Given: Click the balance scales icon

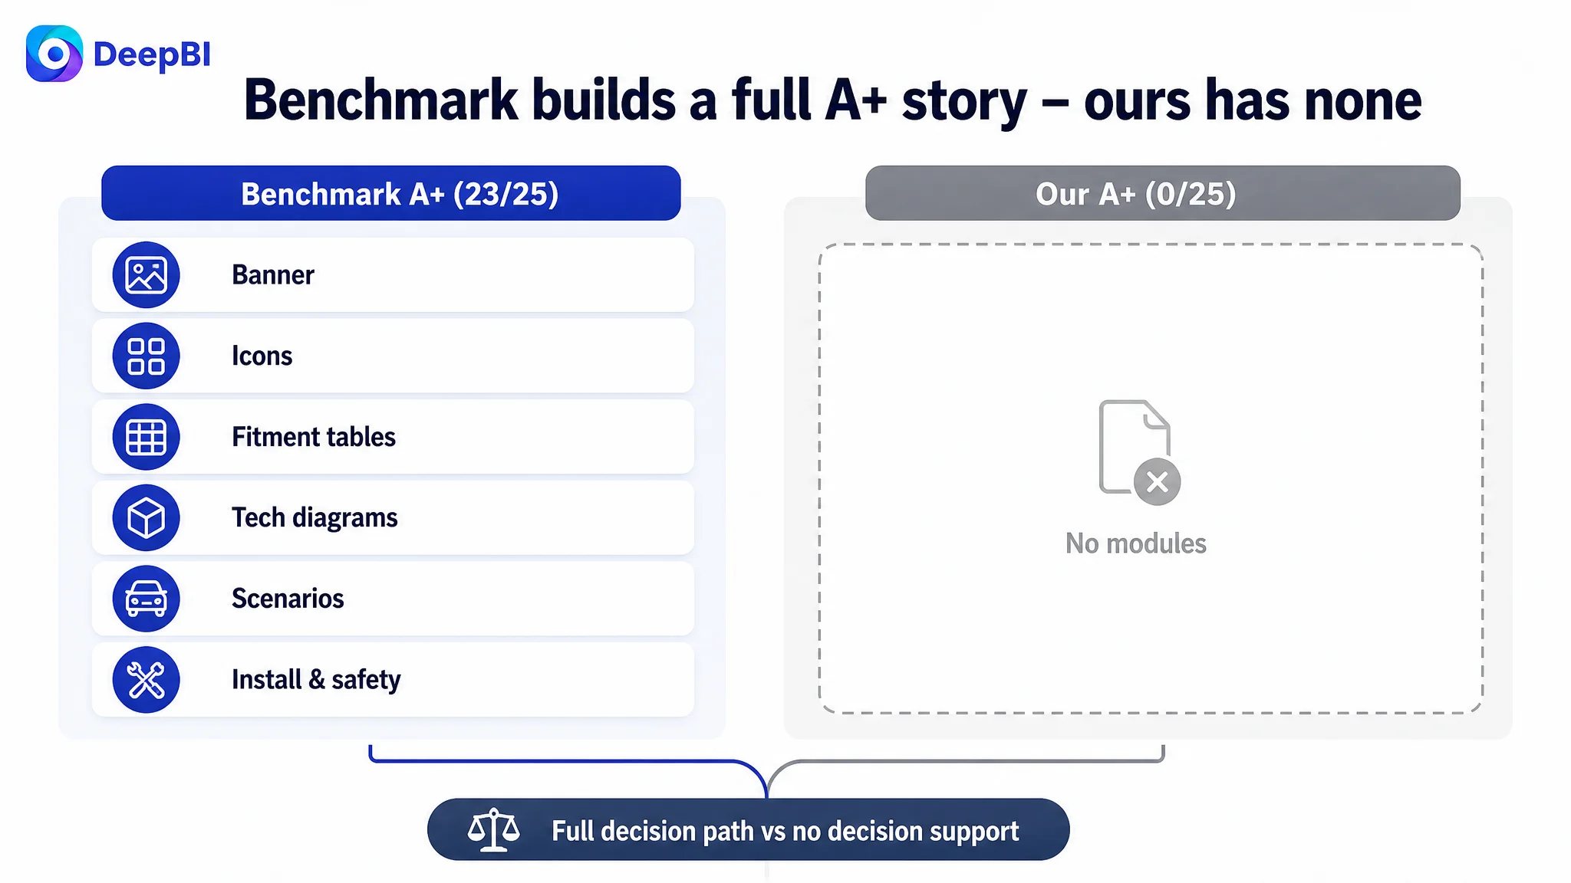Looking at the screenshot, I should [x=494, y=830].
